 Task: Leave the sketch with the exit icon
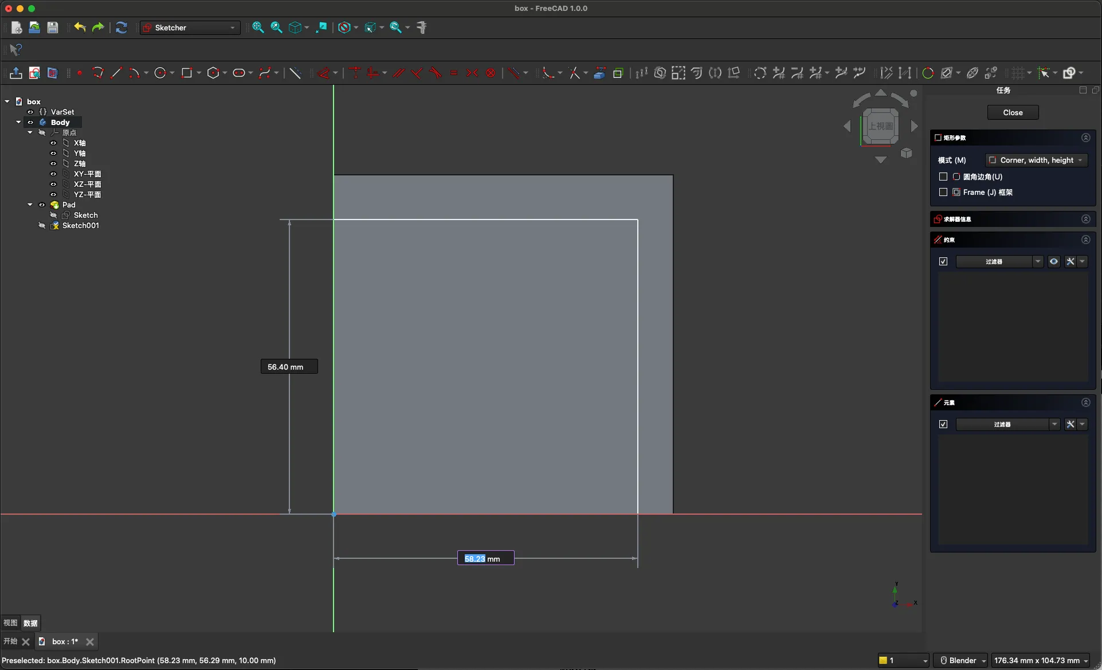16,73
